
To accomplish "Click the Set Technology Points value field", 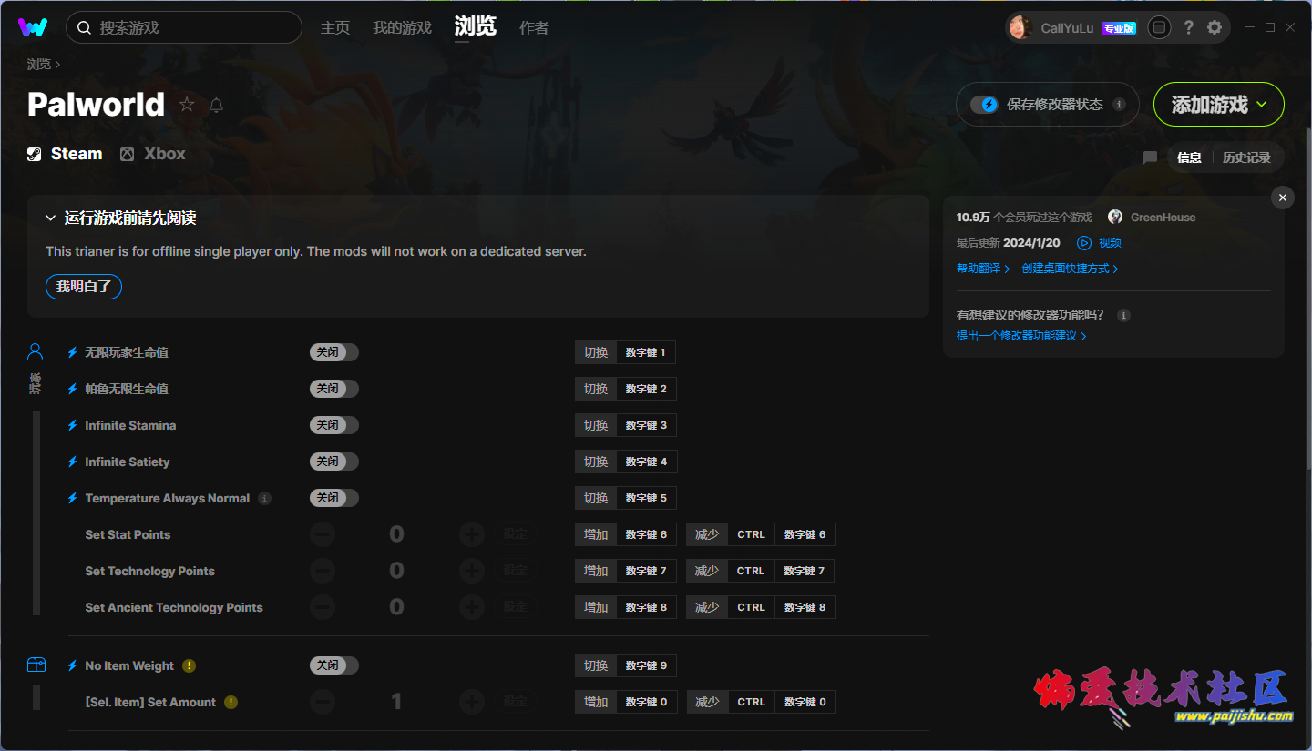I will (x=396, y=571).
